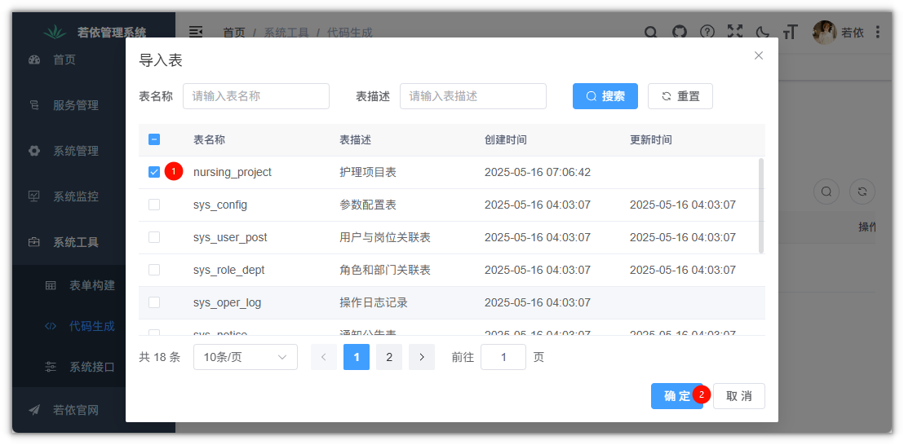Select the sys_role_dept table name cell
The width and height of the screenshot is (904, 445).
click(x=229, y=270)
